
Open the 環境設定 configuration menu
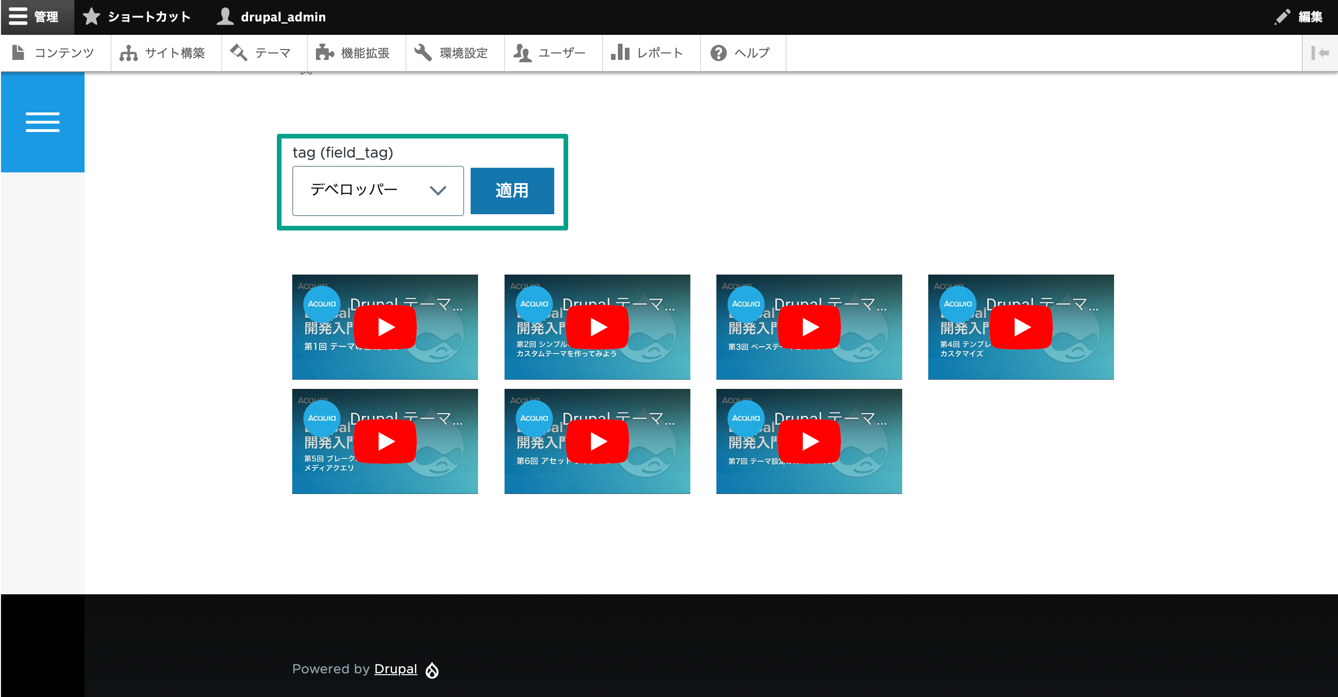pos(454,53)
